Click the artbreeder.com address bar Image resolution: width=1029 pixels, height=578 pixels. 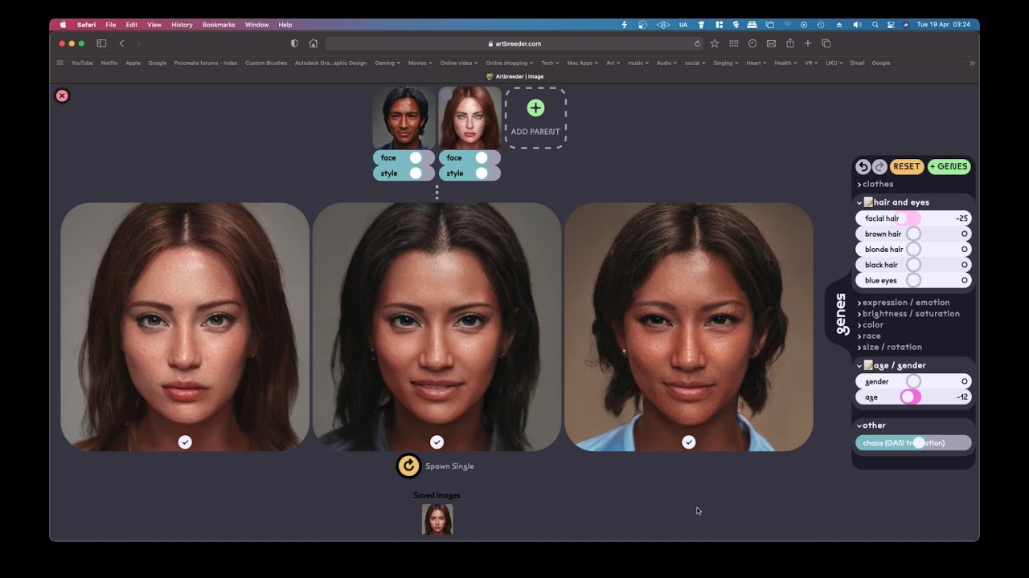pos(514,43)
